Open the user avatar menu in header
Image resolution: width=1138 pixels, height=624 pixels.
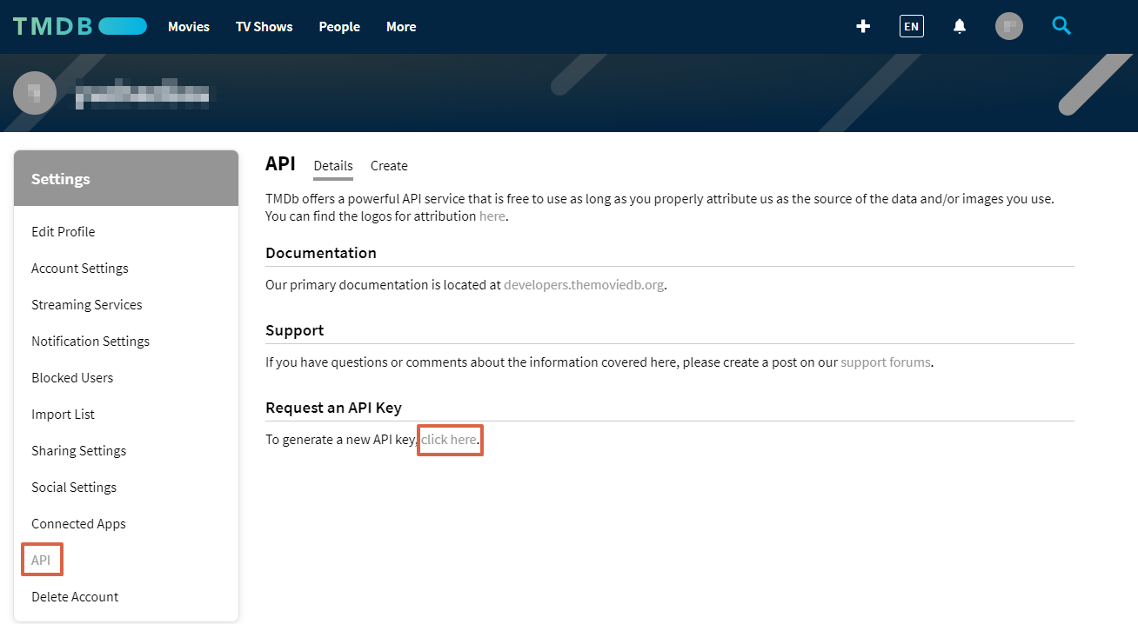pos(1008,27)
